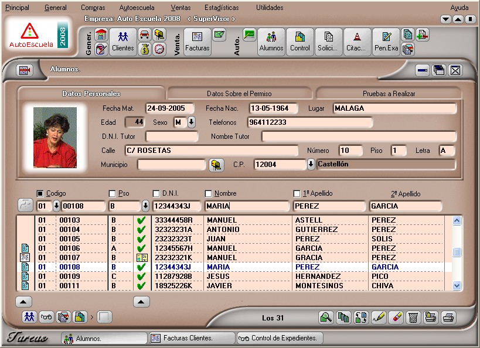Click the Citac... traffic cone icon
Image resolution: width=480 pixels, height=348 pixels.
(357, 42)
